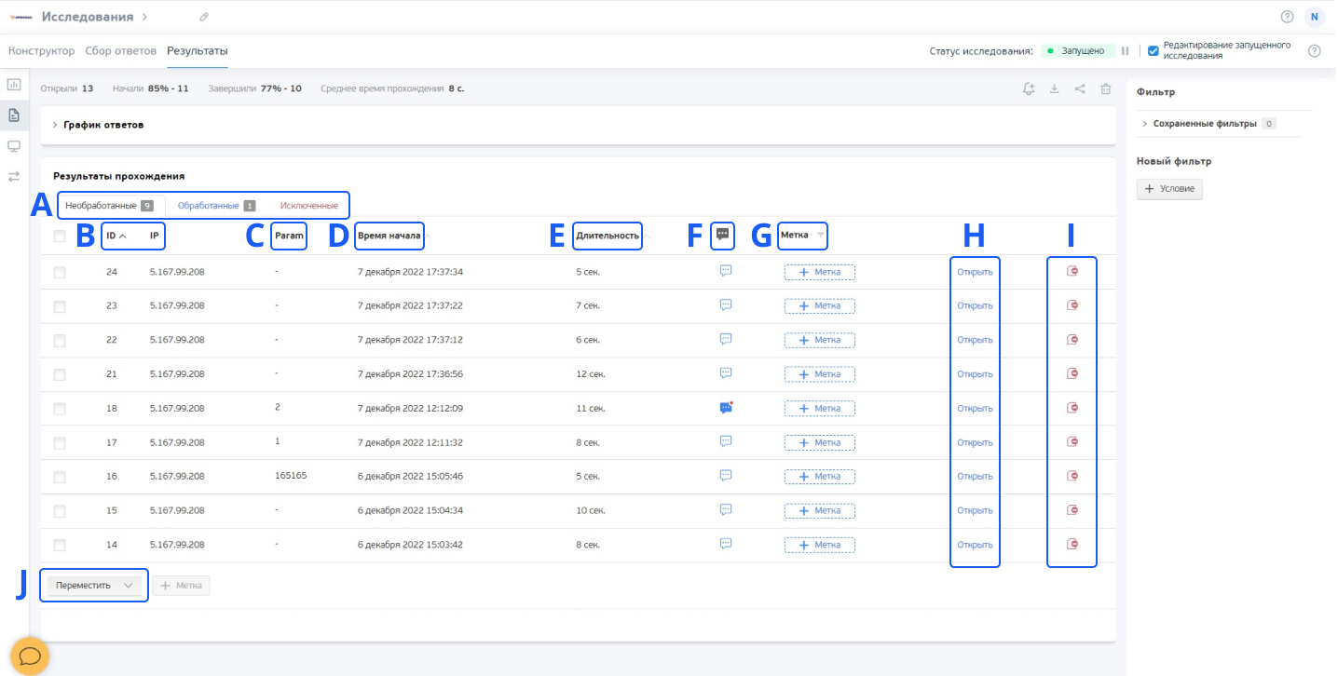Click the start time 7 декабря 2022 12:12:09
The height and width of the screenshot is (676, 1338).
click(x=410, y=408)
